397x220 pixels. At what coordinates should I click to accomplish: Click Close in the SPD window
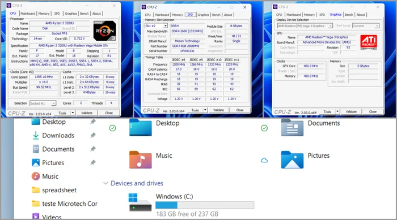click(240, 110)
